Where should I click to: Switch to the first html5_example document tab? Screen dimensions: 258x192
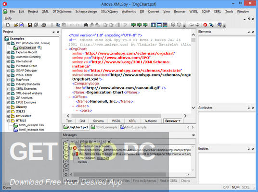click(x=104, y=127)
